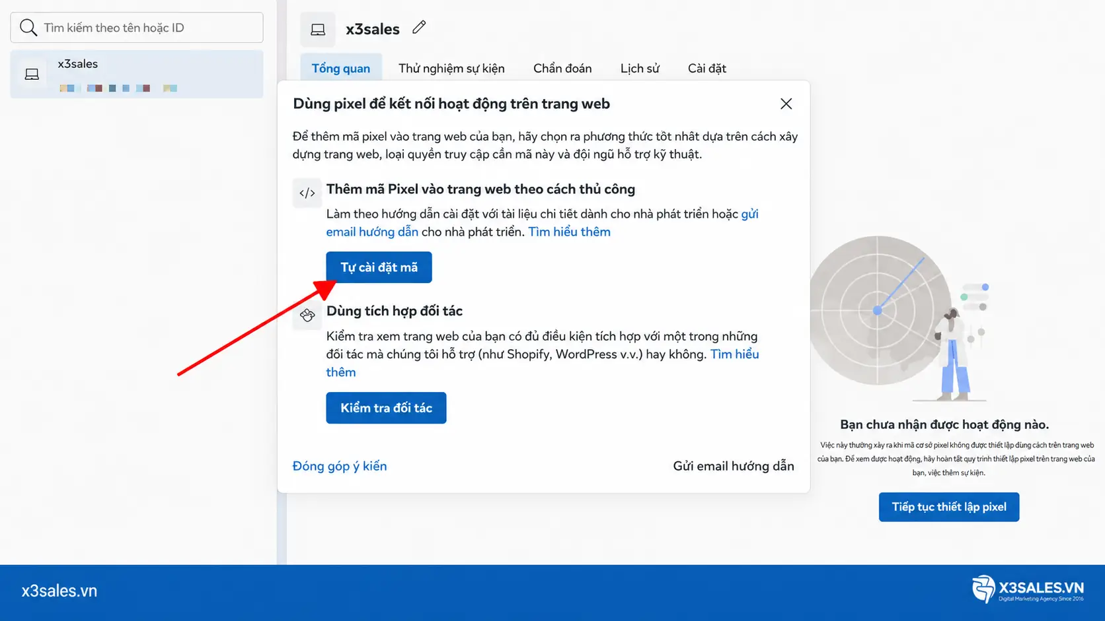Open the gửi email hướng dẫn link
The image size is (1105, 621).
tap(372, 232)
